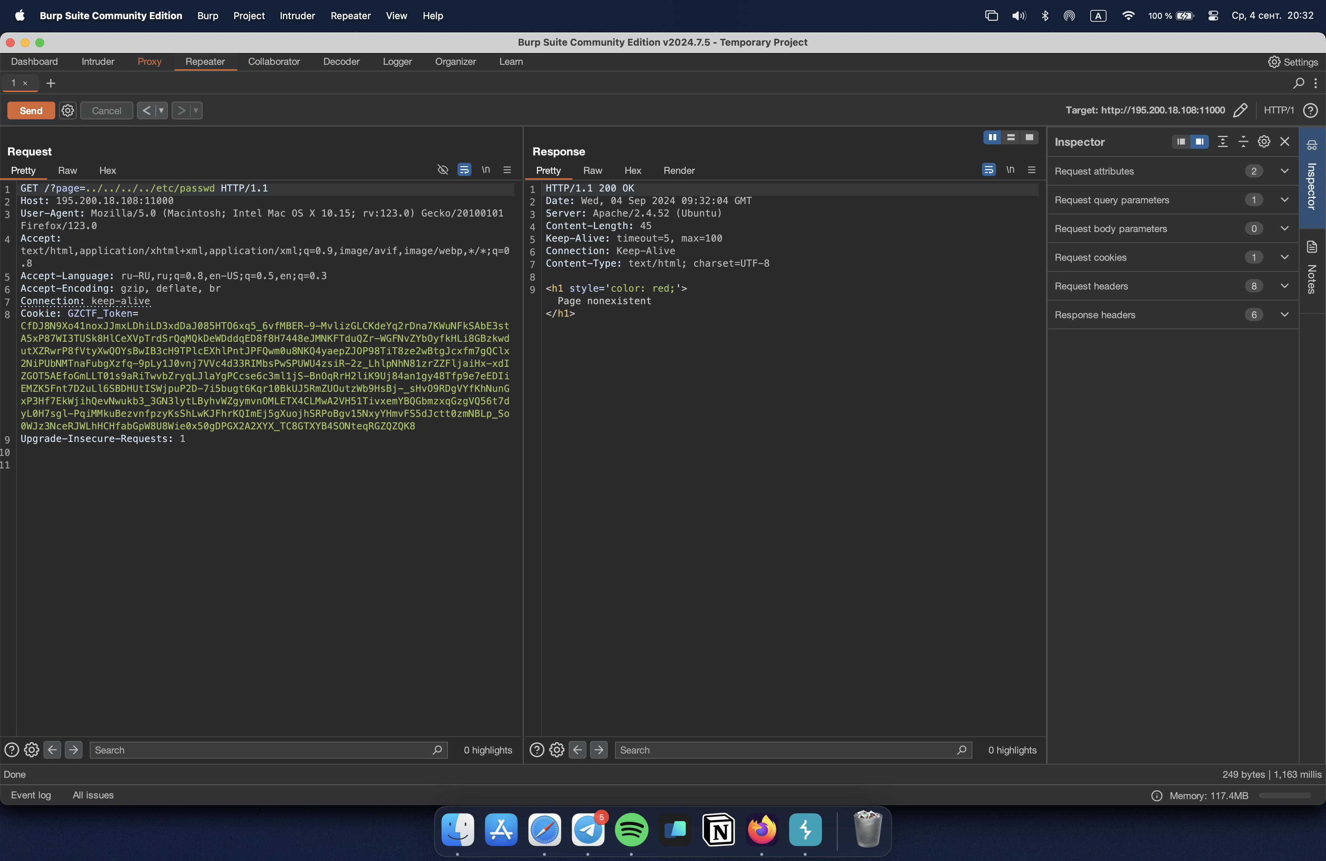Toggle line wrap in the Response panel
The width and height of the screenshot is (1326, 861).
pos(988,169)
